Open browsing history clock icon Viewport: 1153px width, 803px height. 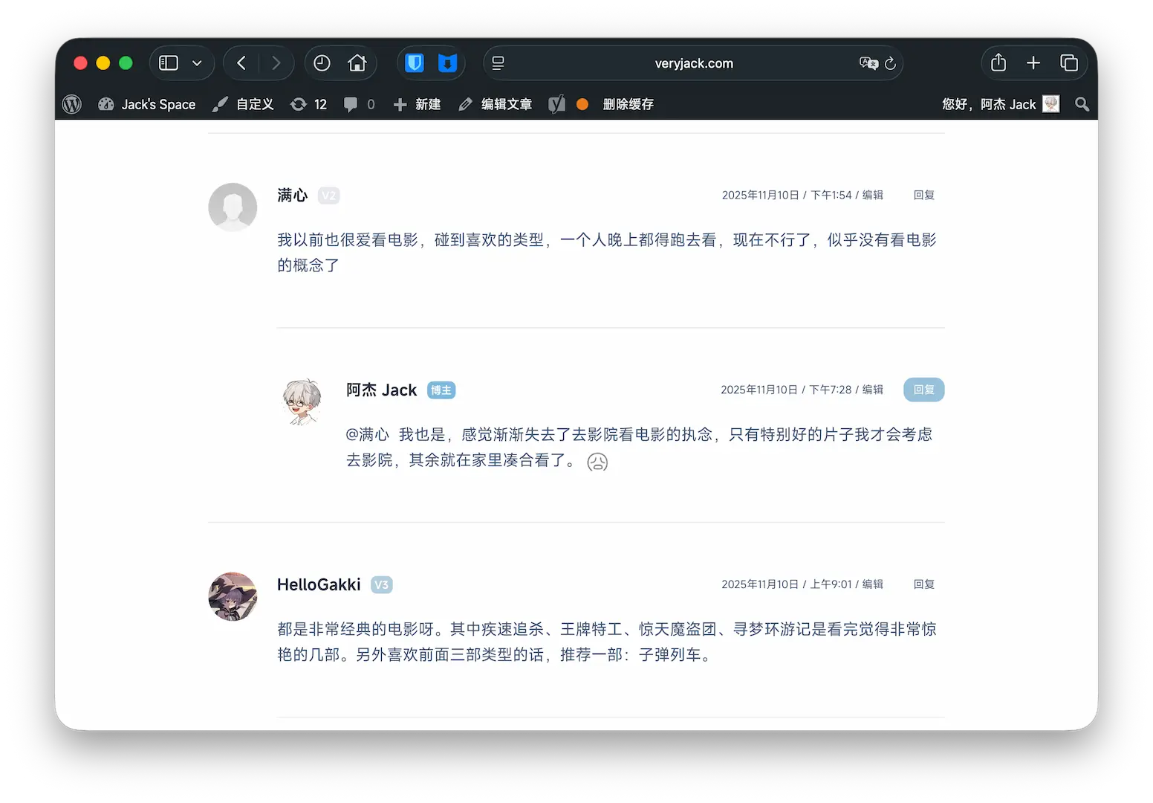tap(322, 63)
